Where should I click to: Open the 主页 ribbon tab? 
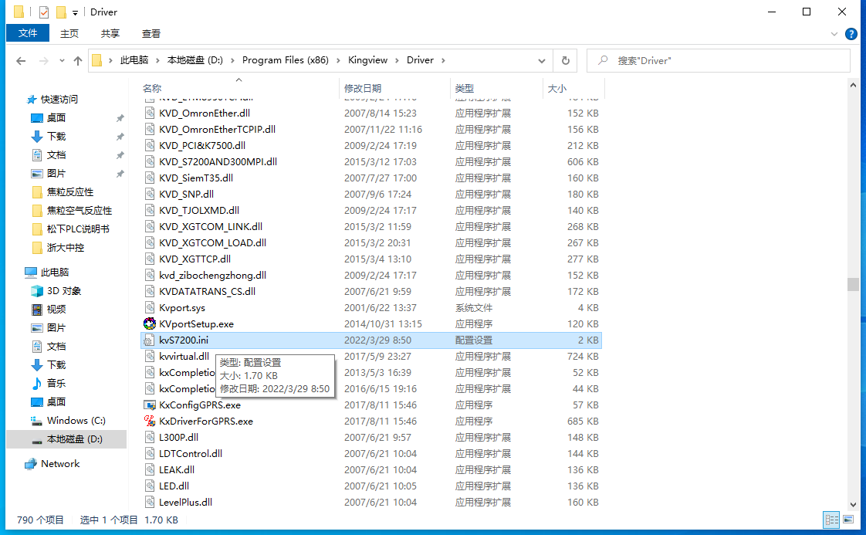coord(69,34)
